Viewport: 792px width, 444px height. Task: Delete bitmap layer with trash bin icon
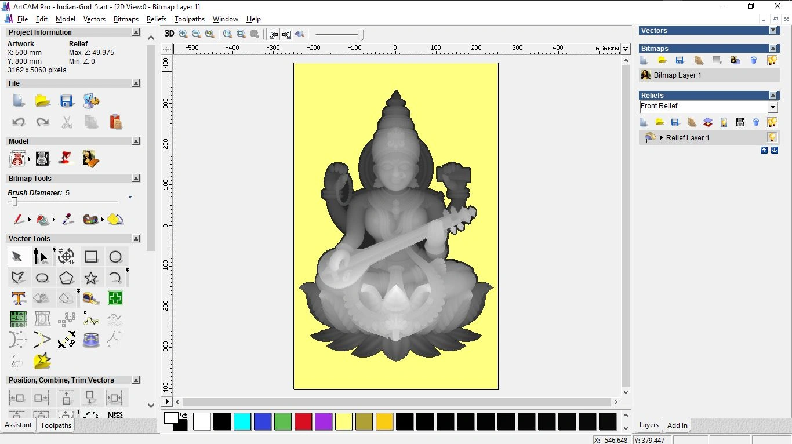754,60
